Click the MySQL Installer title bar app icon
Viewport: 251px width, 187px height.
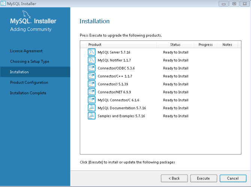tap(3, 3)
